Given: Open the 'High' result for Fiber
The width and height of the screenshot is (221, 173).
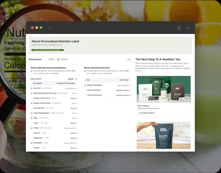Looking at the screenshot, I should tap(74, 118).
